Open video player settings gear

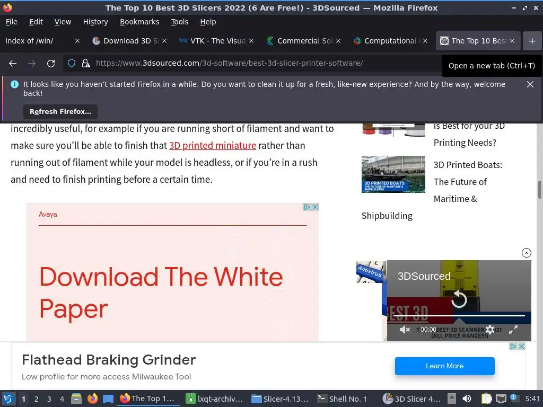pyautogui.click(x=489, y=330)
